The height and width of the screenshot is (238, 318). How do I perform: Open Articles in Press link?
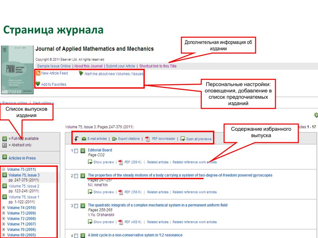click(22, 158)
